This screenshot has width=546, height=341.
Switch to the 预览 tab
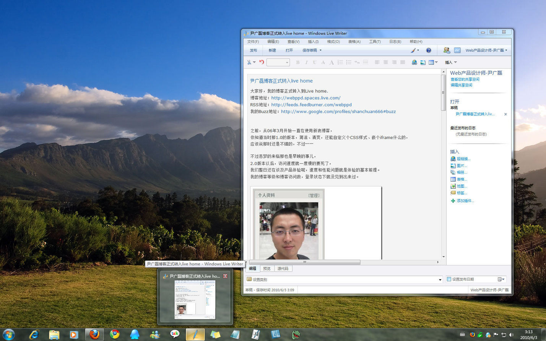pyautogui.click(x=266, y=268)
